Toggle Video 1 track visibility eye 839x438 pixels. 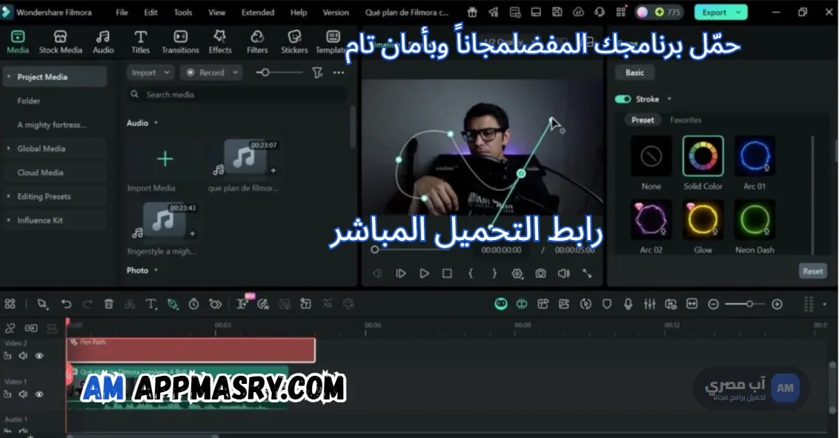click(39, 394)
